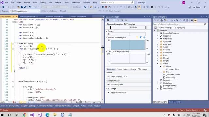This screenshot has width=209, height=117.
Task: Open the Extensions menu
Action: (76, 2)
